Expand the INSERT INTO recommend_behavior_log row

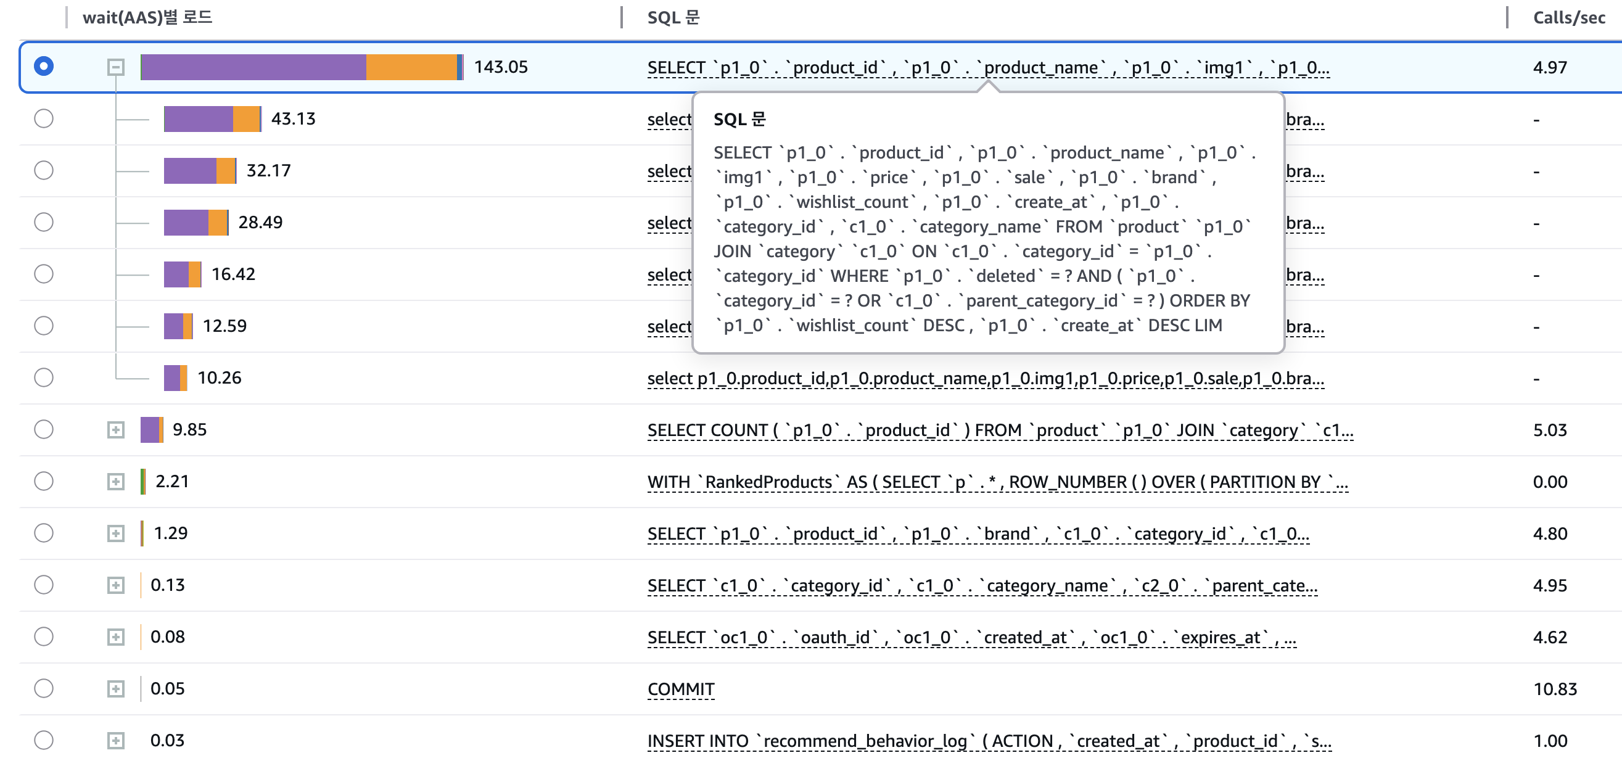[x=116, y=740]
